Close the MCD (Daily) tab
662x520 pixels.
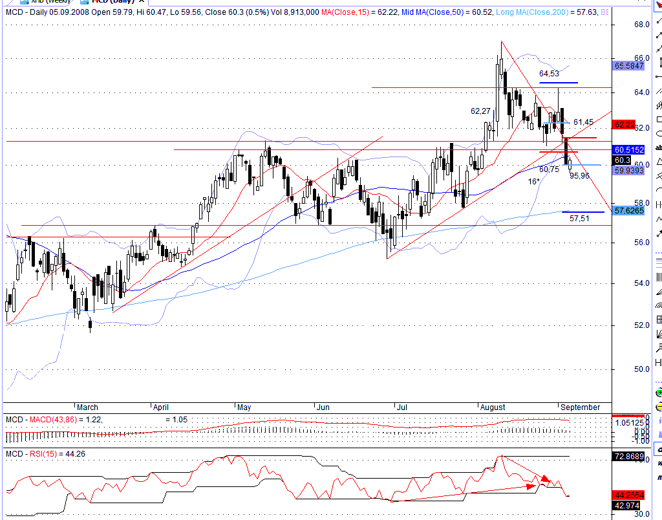(142, 1)
